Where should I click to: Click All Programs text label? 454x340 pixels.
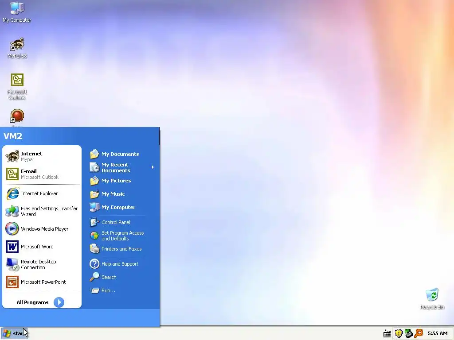point(32,302)
